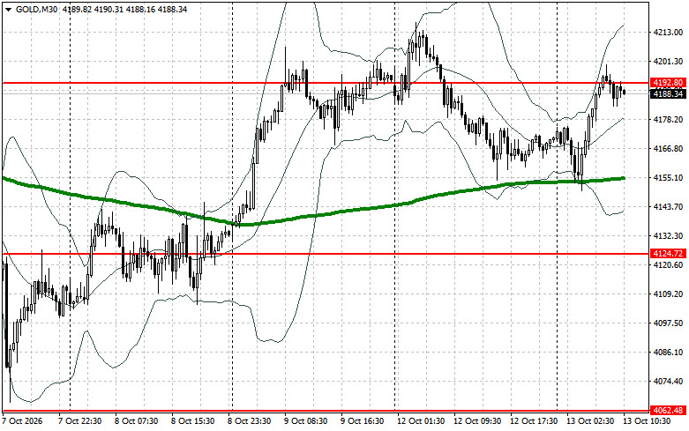Click the 7 Oct 2026 date label

(x=23, y=421)
